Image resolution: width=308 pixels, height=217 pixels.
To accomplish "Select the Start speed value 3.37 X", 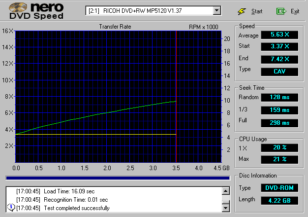I will 279,47.
